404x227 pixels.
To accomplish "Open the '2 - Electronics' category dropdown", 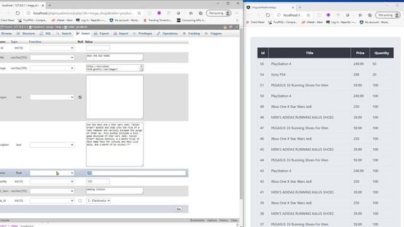I will point(98,201).
